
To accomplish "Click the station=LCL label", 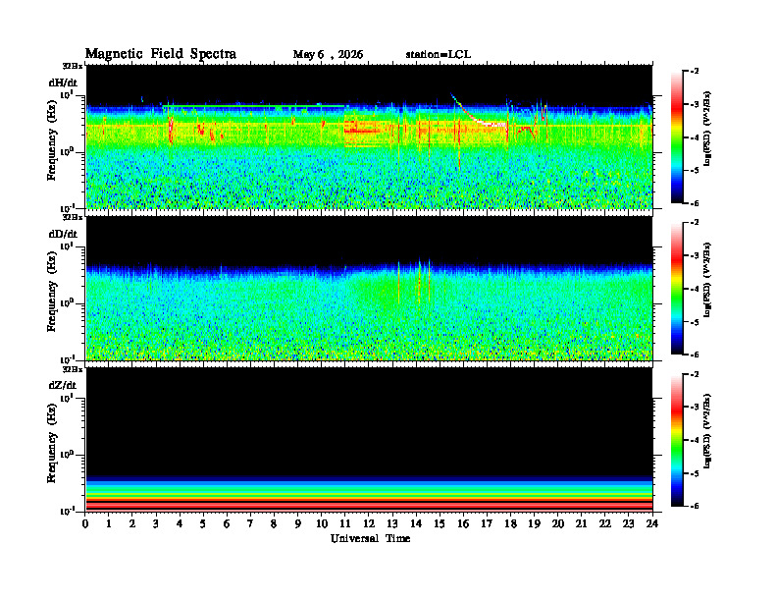I will pyautogui.click(x=439, y=55).
